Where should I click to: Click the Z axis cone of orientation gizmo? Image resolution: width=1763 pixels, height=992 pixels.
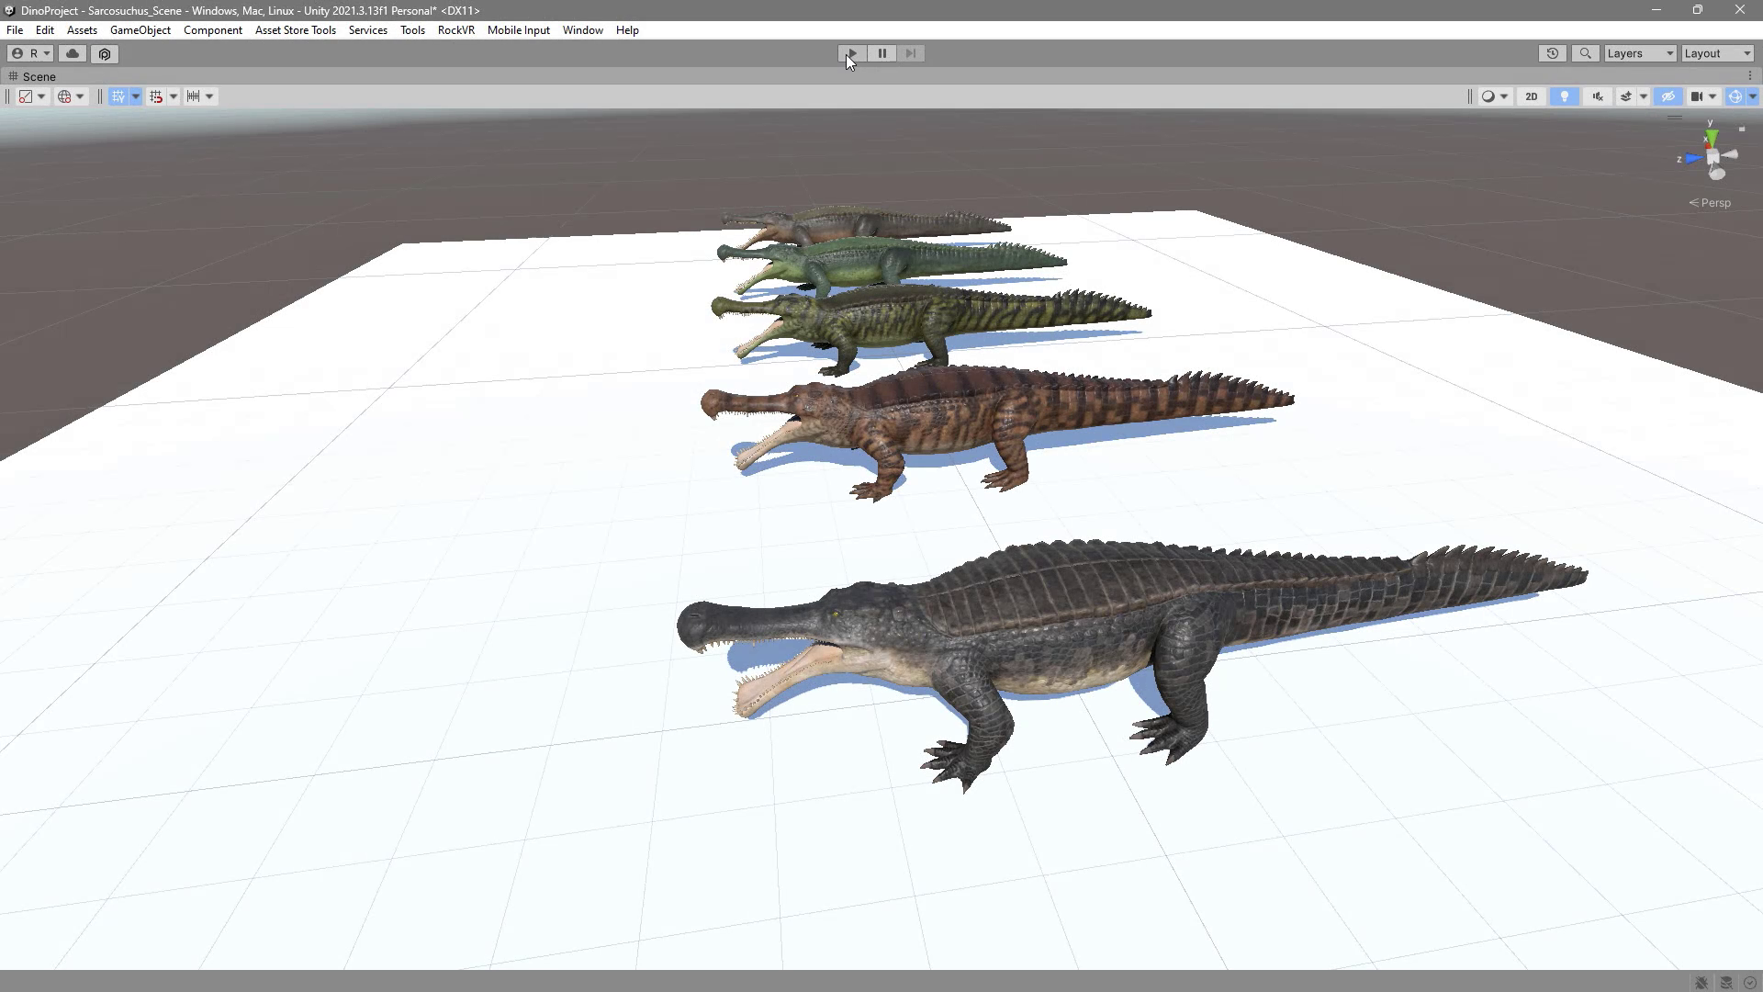pyautogui.click(x=1693, y=159)
